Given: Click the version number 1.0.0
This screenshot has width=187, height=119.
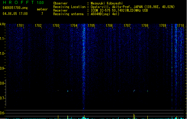Looking at the screenshot, I should point(40,2).
